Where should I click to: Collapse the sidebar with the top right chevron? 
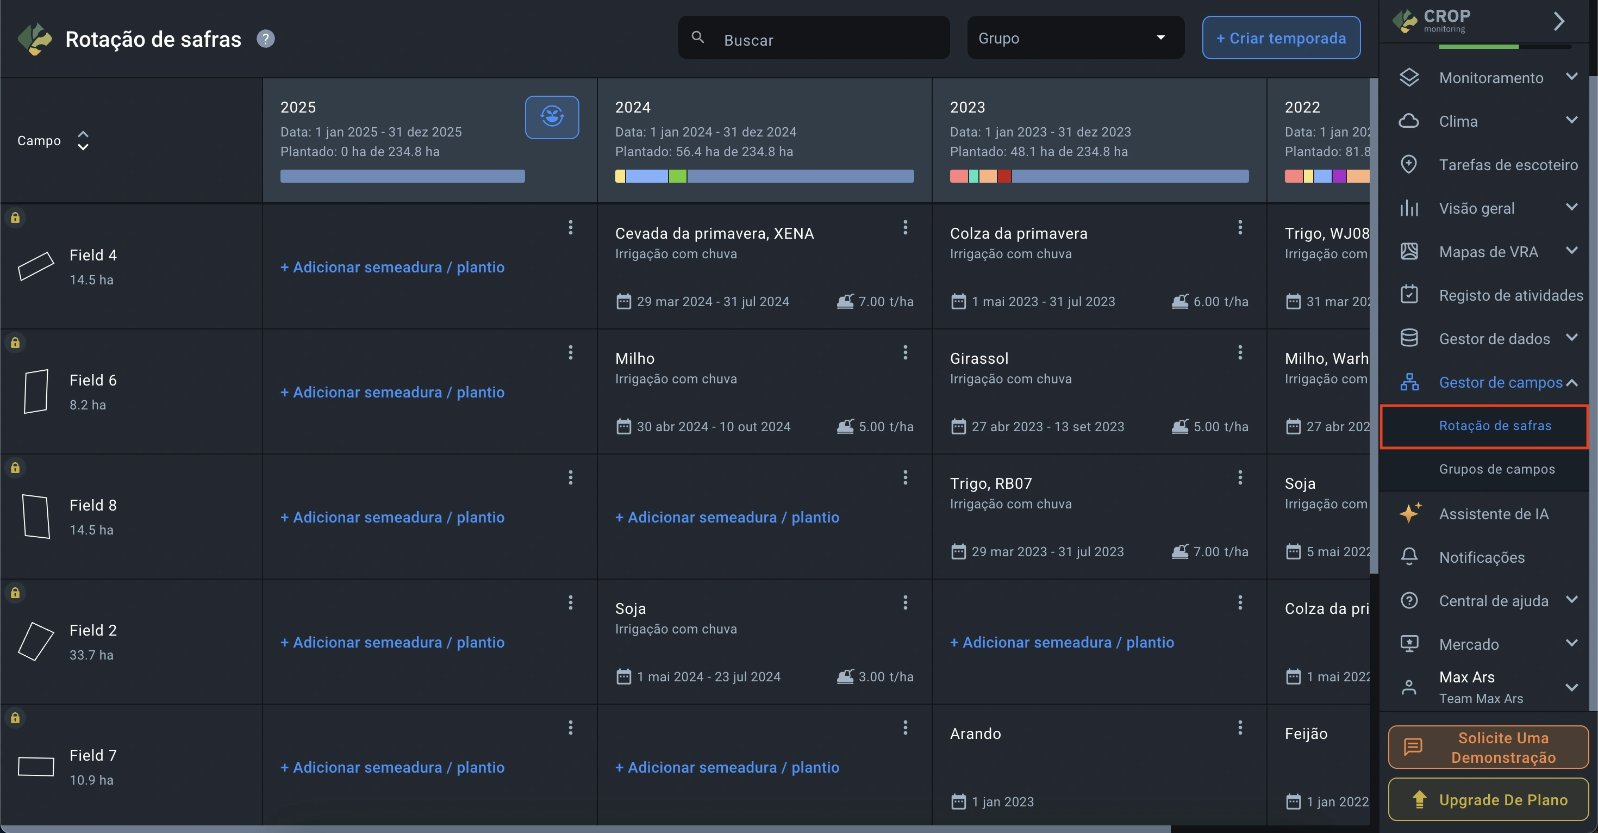pos(1558,22)
